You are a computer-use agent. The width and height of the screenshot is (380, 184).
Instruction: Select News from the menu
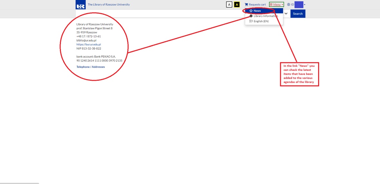[x=257, y=11]
